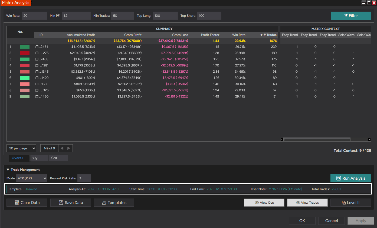Click the copy icon beside ID ...276
The height and width of the screenshot is (228, 377).
click(37, 53)
